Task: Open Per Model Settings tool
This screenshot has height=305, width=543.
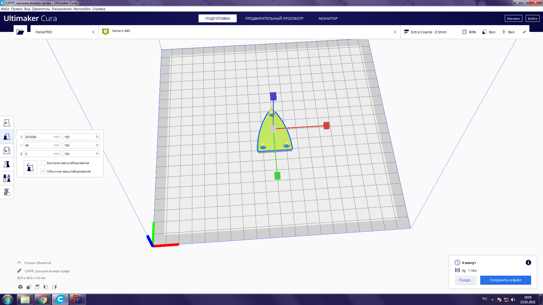Action: click(7, 178)
